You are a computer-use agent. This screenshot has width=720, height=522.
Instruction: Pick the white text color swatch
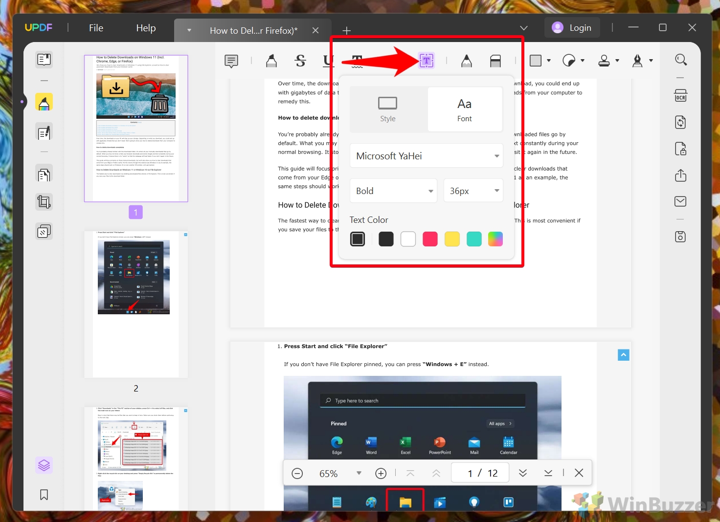coord(408,239)
